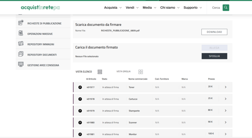Click the Cod. Fornitore column header
This screenshot has height=138, width=252.
coord(162,79)
